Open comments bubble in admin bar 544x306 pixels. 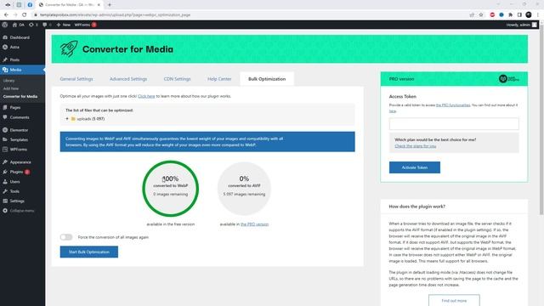click(x=47, y=25)
